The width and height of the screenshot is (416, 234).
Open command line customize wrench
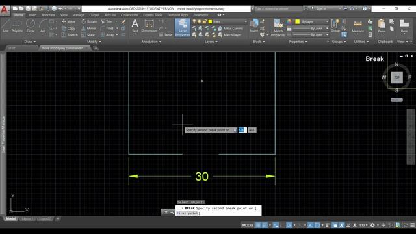tap(172, 213)
